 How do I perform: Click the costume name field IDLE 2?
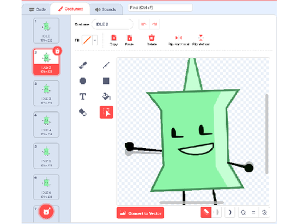[112, 24]
